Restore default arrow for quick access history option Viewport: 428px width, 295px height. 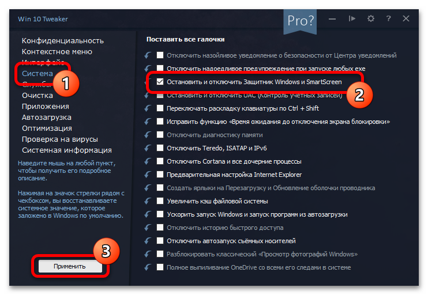[148, 228]
